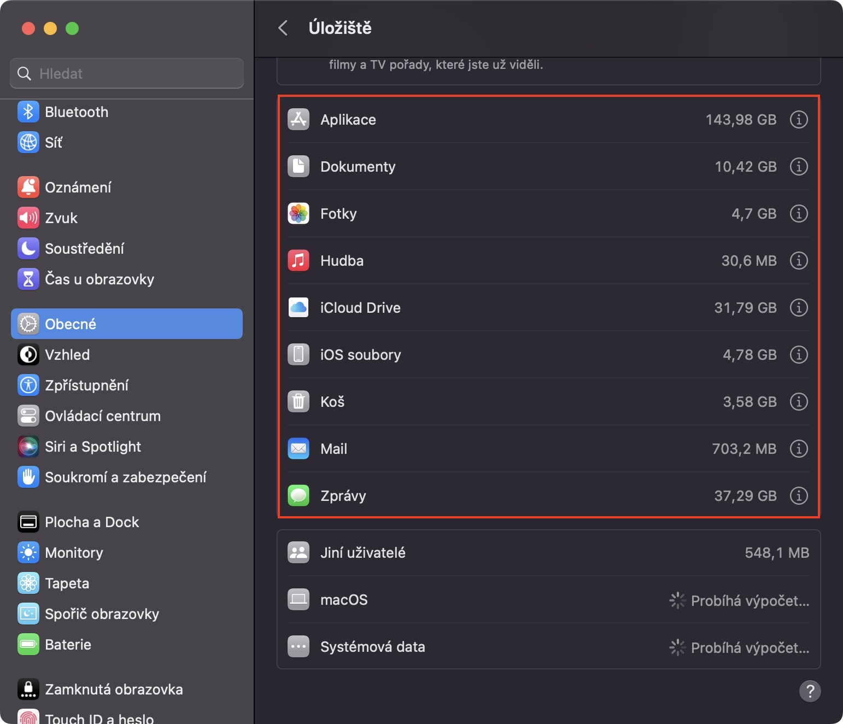Show Zprávy storage info details
The height and width of the screenshot is (724, 843).
[x=799, y=495]
